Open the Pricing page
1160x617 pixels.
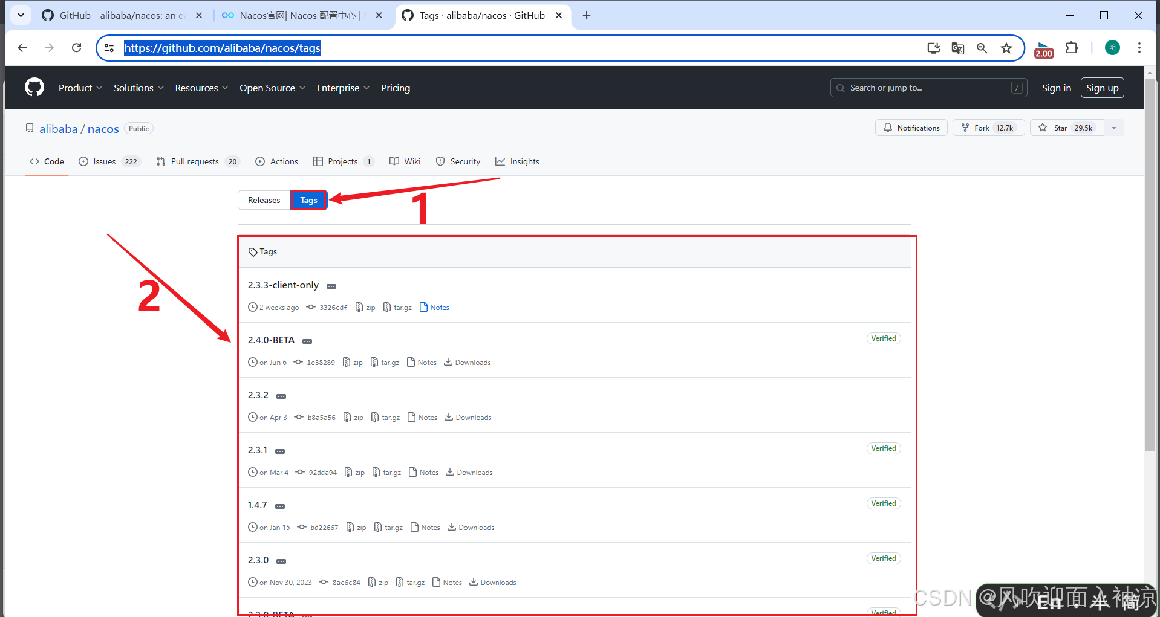click(396, 88)
